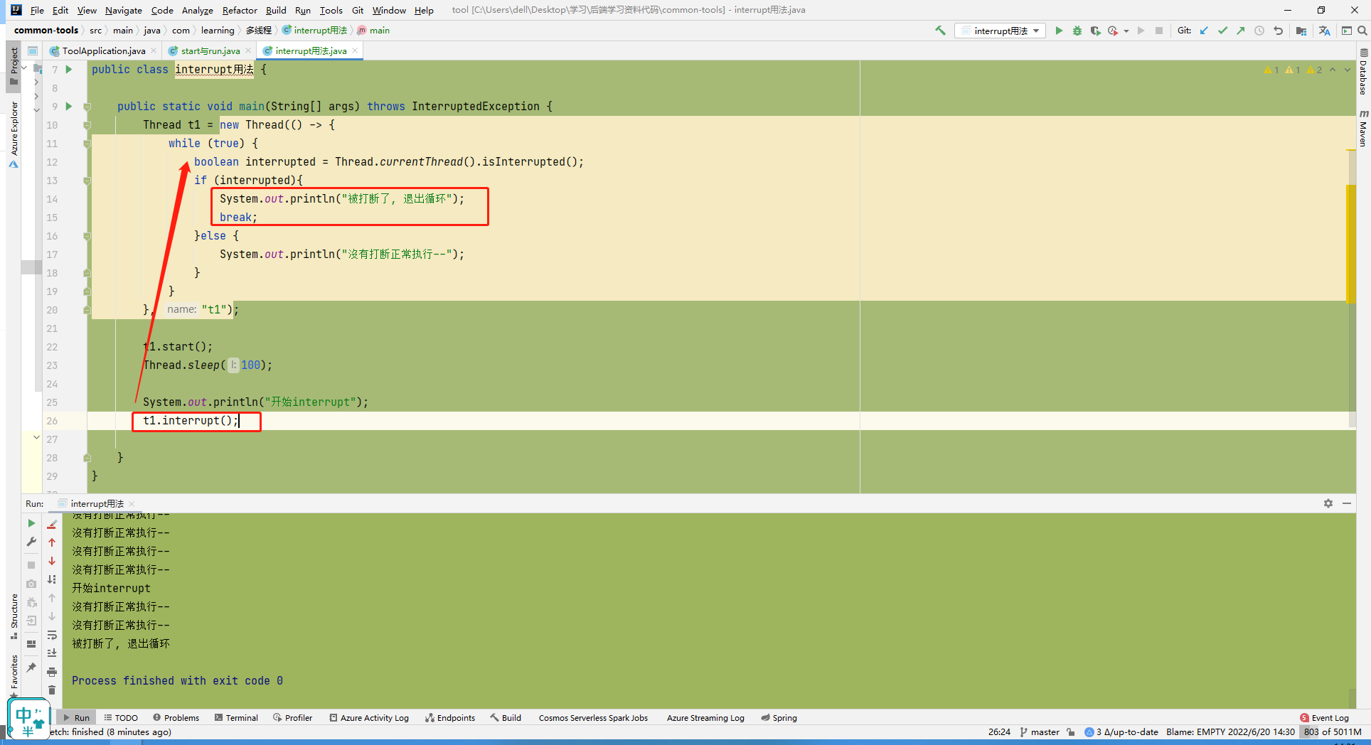Rerun interrupt用法 from Run panel
This screenshot has width=1371, height=745.
[x=31, y=523]
